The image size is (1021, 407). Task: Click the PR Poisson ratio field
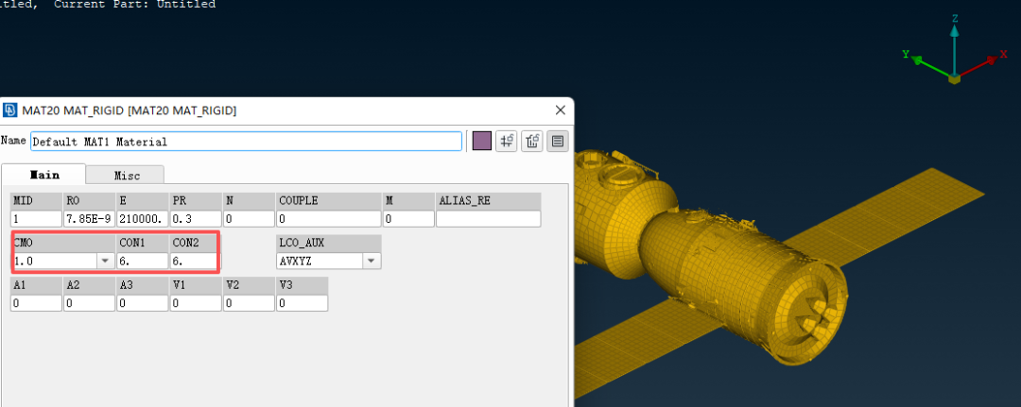[x=194, y=219]
